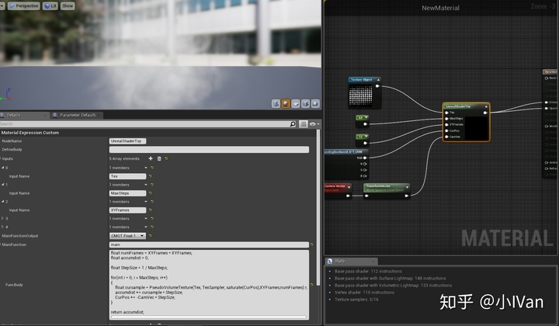Edit the MaxSteps input name field

click(x=127, y=193)
